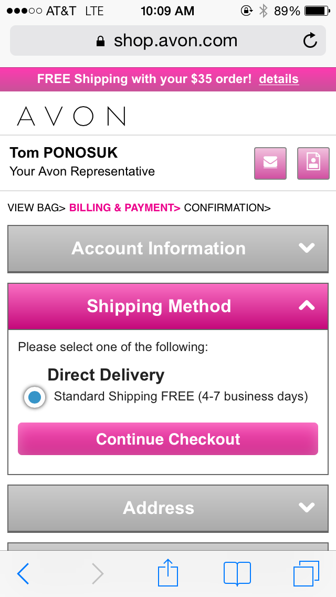The image size is (336, 597).
Task: Open Safari bookmarks book icon
Action: (237, 573)
